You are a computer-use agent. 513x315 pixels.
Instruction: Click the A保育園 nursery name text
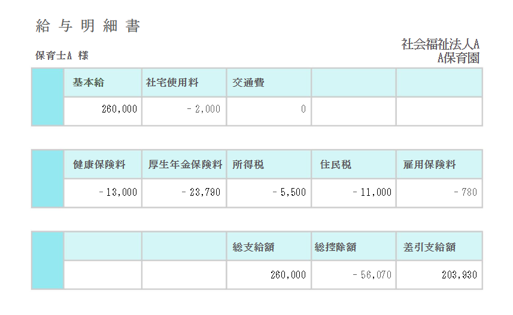tap(459, 58)
